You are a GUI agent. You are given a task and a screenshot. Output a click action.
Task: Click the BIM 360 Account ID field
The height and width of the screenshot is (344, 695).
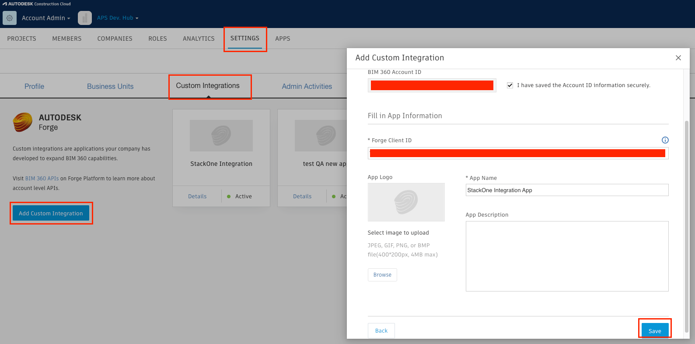pyautogui.click(x=432, y=85)
